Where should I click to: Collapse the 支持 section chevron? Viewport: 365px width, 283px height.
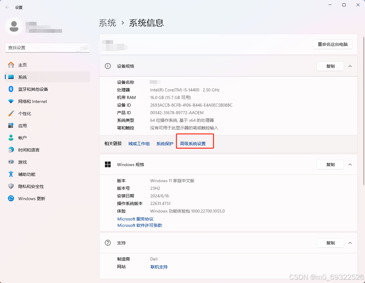tap(350, 243)
